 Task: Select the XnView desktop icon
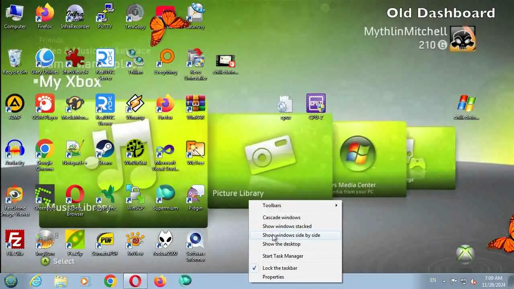[x=135, y=244]
